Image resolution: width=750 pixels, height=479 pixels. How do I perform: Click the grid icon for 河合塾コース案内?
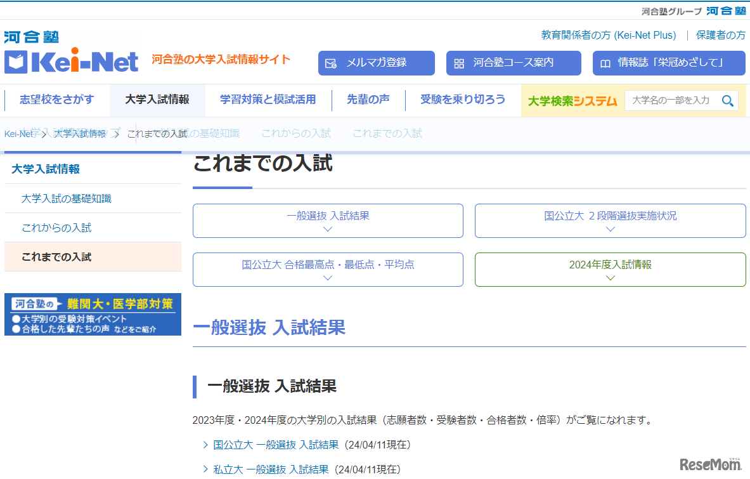click(x=459, y=63)
